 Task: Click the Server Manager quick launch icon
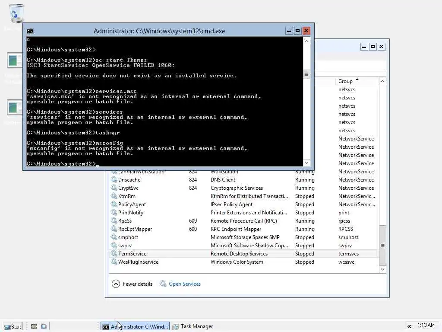tap(34, 326)
